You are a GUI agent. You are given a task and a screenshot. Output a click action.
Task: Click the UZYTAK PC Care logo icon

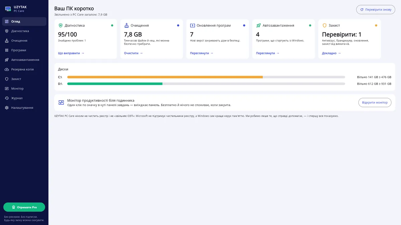point(8,9)
